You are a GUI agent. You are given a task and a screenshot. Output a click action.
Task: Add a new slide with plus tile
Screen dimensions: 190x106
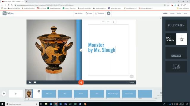[x=16, y=94]
